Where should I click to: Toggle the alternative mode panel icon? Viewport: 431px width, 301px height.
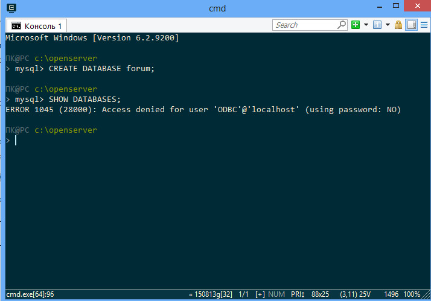click(x=412, y=25)
